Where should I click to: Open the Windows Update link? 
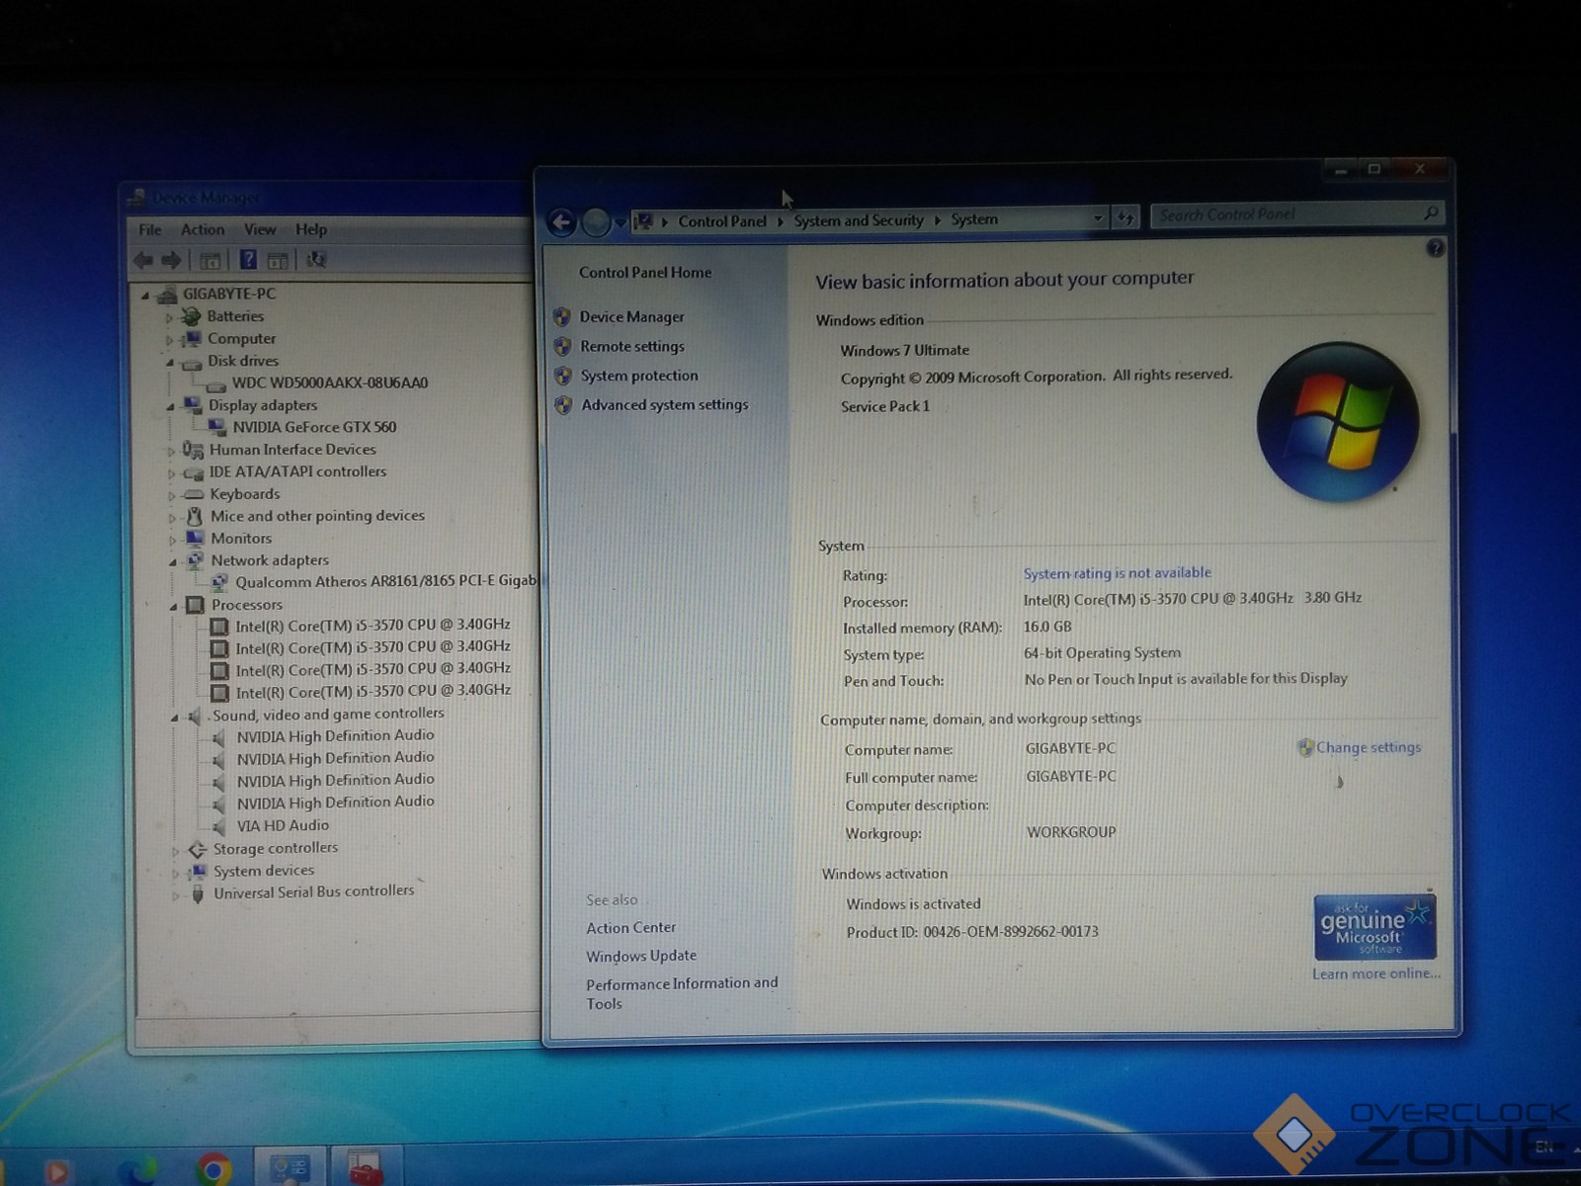tap(641, 957)
